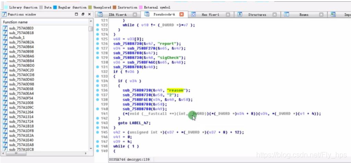Viewport: 351px width, 163px height.
Task: Click the Instruction legend color swatch
Action: point(115,7)
